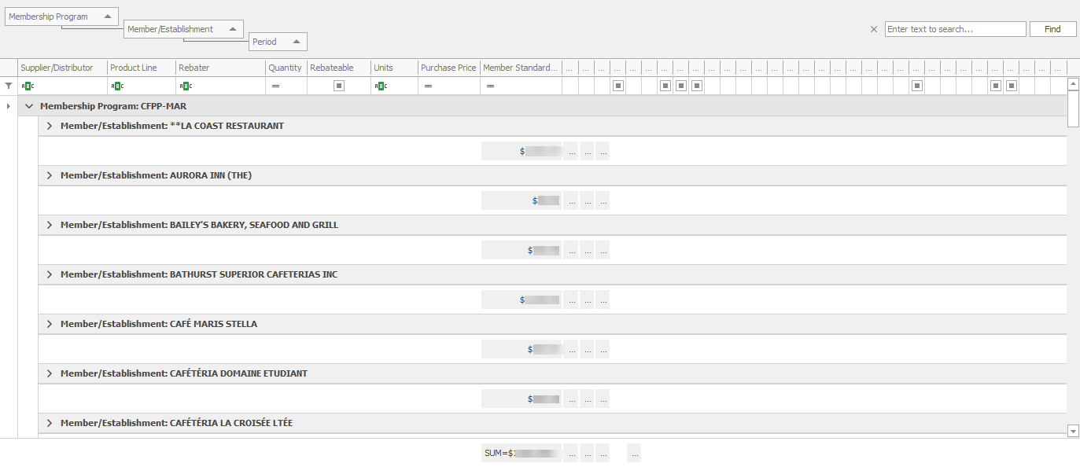Click Member/Establishment grouping column chip

pos(182,29)
